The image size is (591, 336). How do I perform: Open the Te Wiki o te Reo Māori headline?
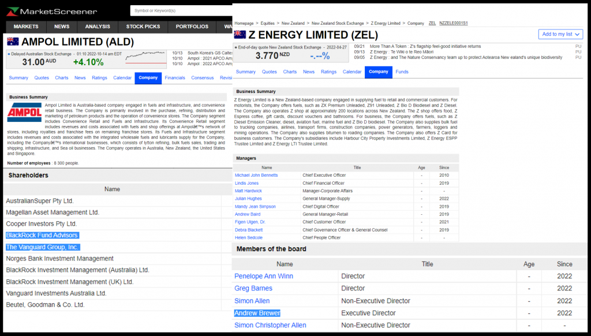[x=402, y=52]
